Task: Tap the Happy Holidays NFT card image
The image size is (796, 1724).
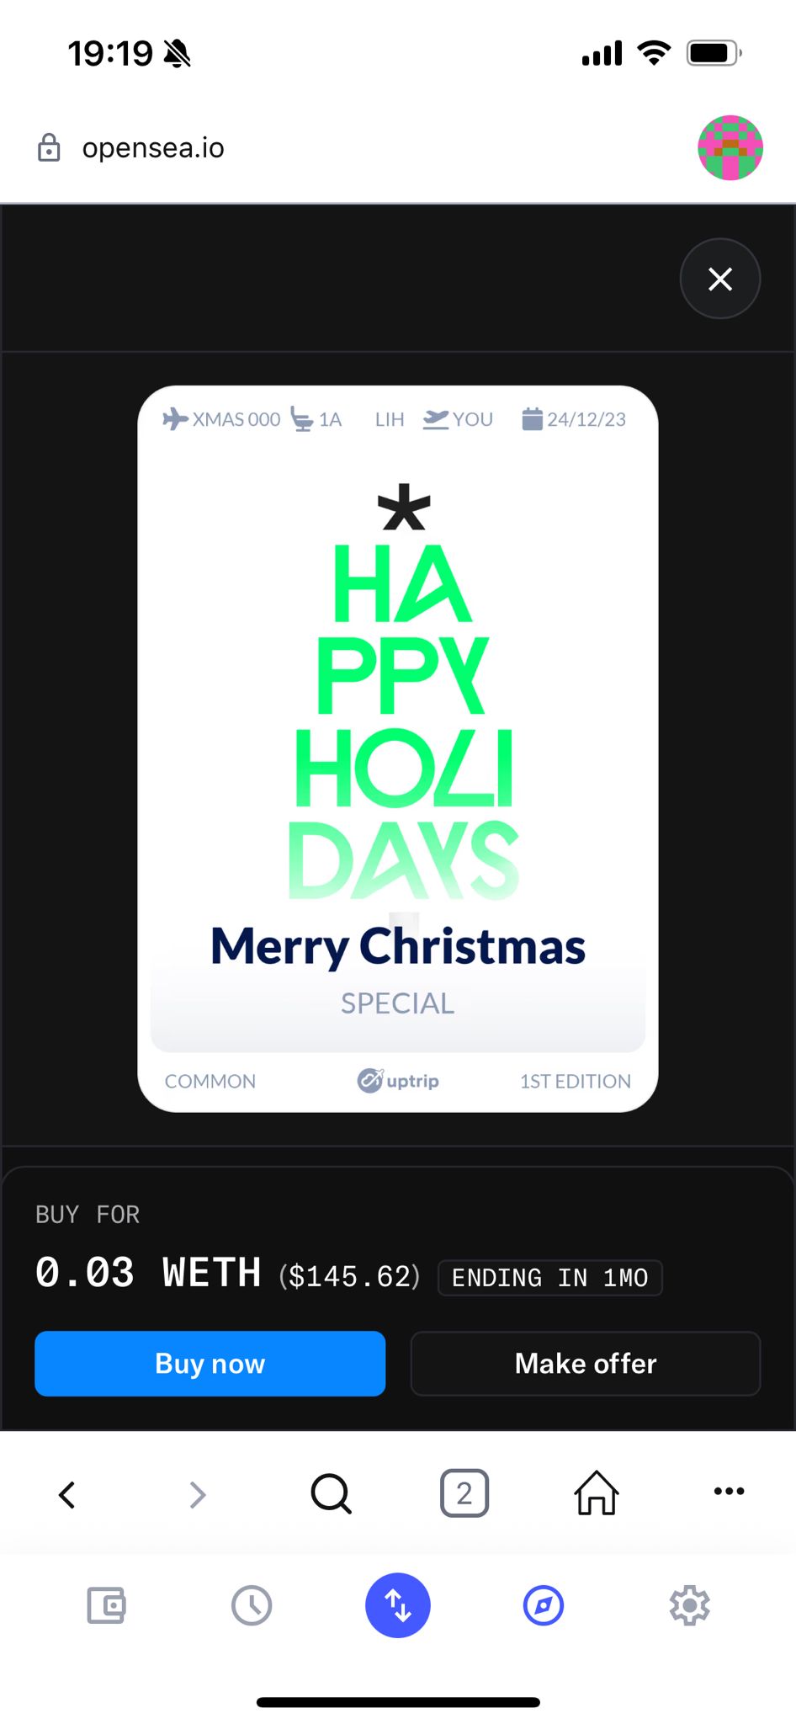Action: pos(398,748)
